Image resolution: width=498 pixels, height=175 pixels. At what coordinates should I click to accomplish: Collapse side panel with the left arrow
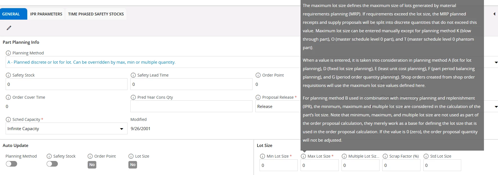[494, 14]
